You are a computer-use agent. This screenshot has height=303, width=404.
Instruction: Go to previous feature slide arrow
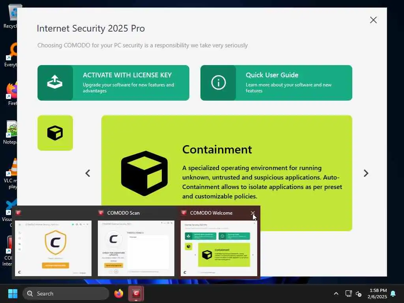click(x=88, y=173)
